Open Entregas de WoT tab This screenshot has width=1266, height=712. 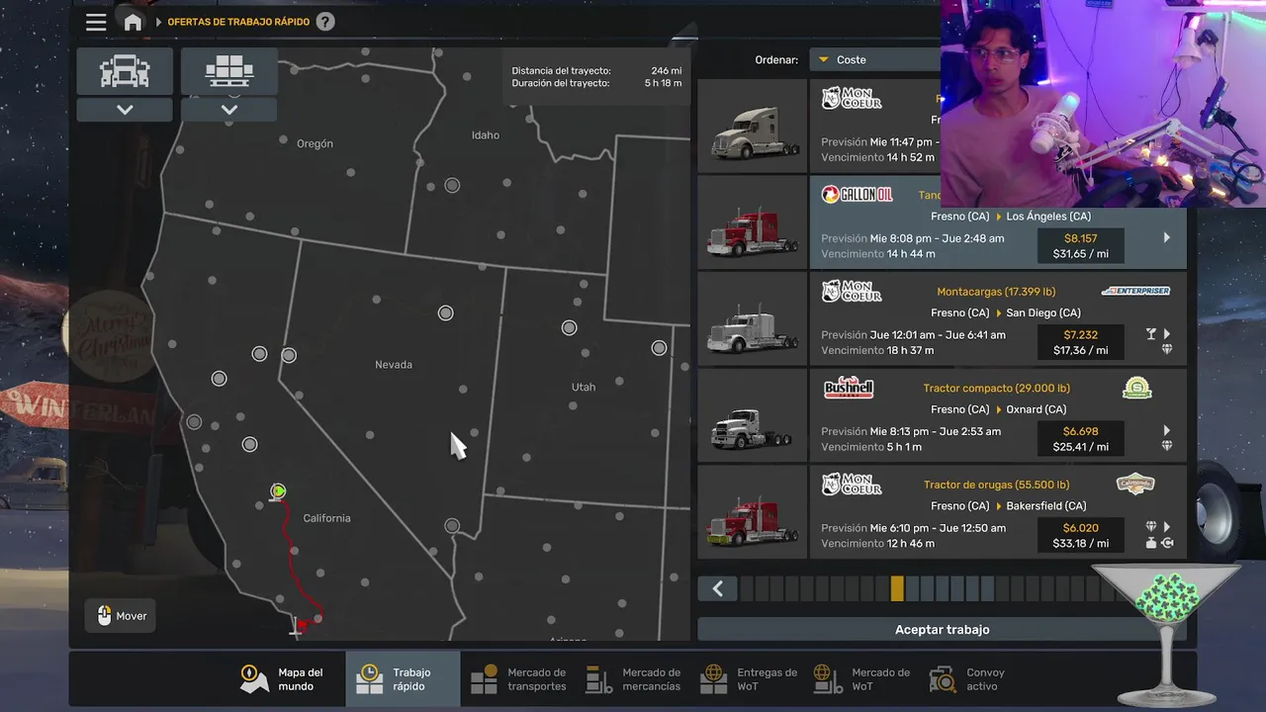(749, 679)
